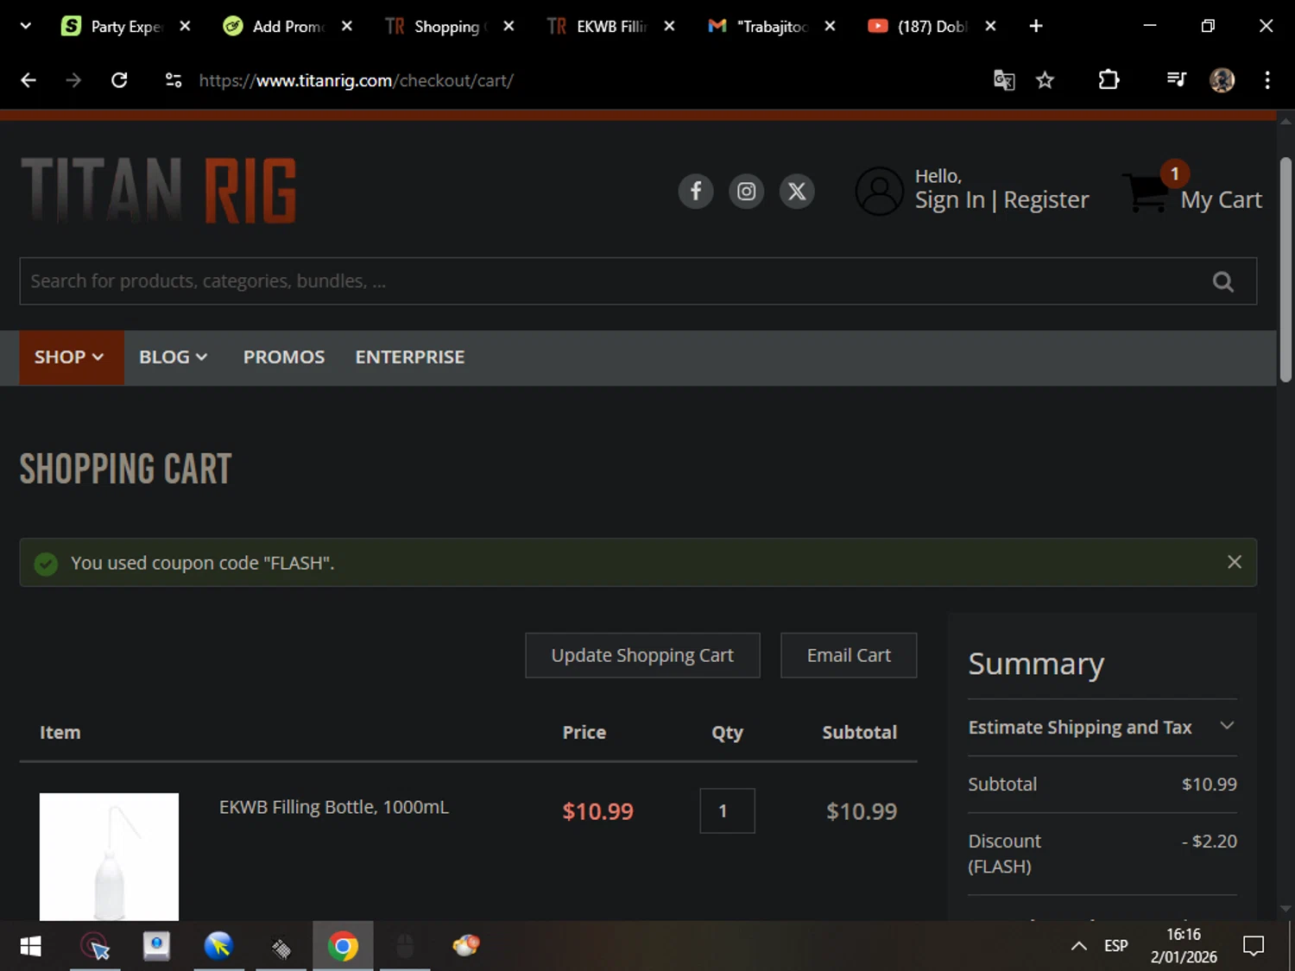Open Chrome from the taskbar
1295x971 pixels.
(343, 947)
